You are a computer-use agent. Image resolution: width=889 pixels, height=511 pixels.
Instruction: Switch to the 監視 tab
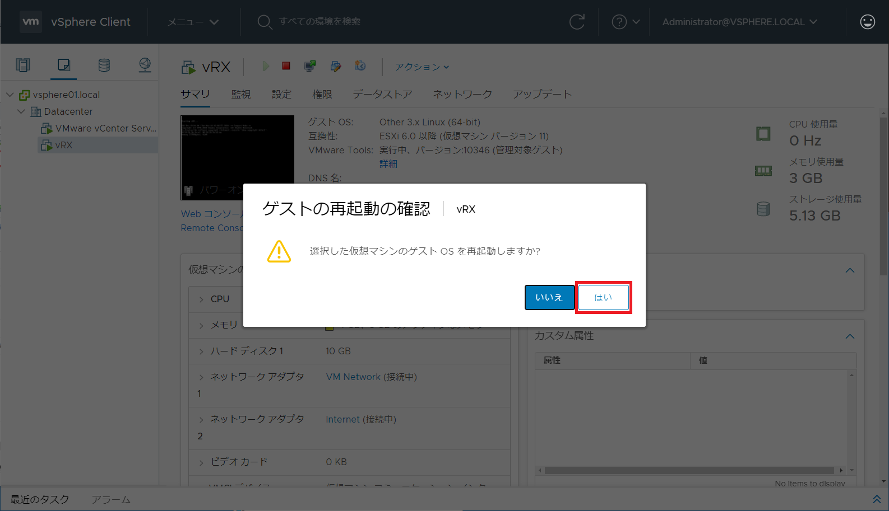(x=241, y=94)
